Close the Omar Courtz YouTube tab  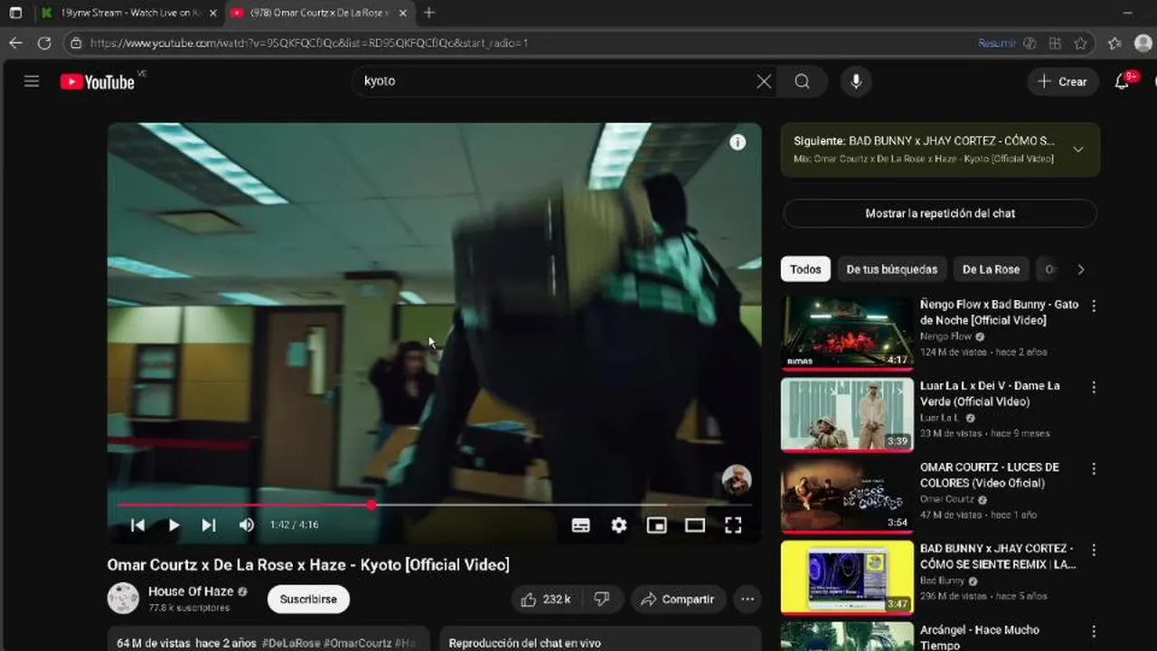tap(403, 13)
